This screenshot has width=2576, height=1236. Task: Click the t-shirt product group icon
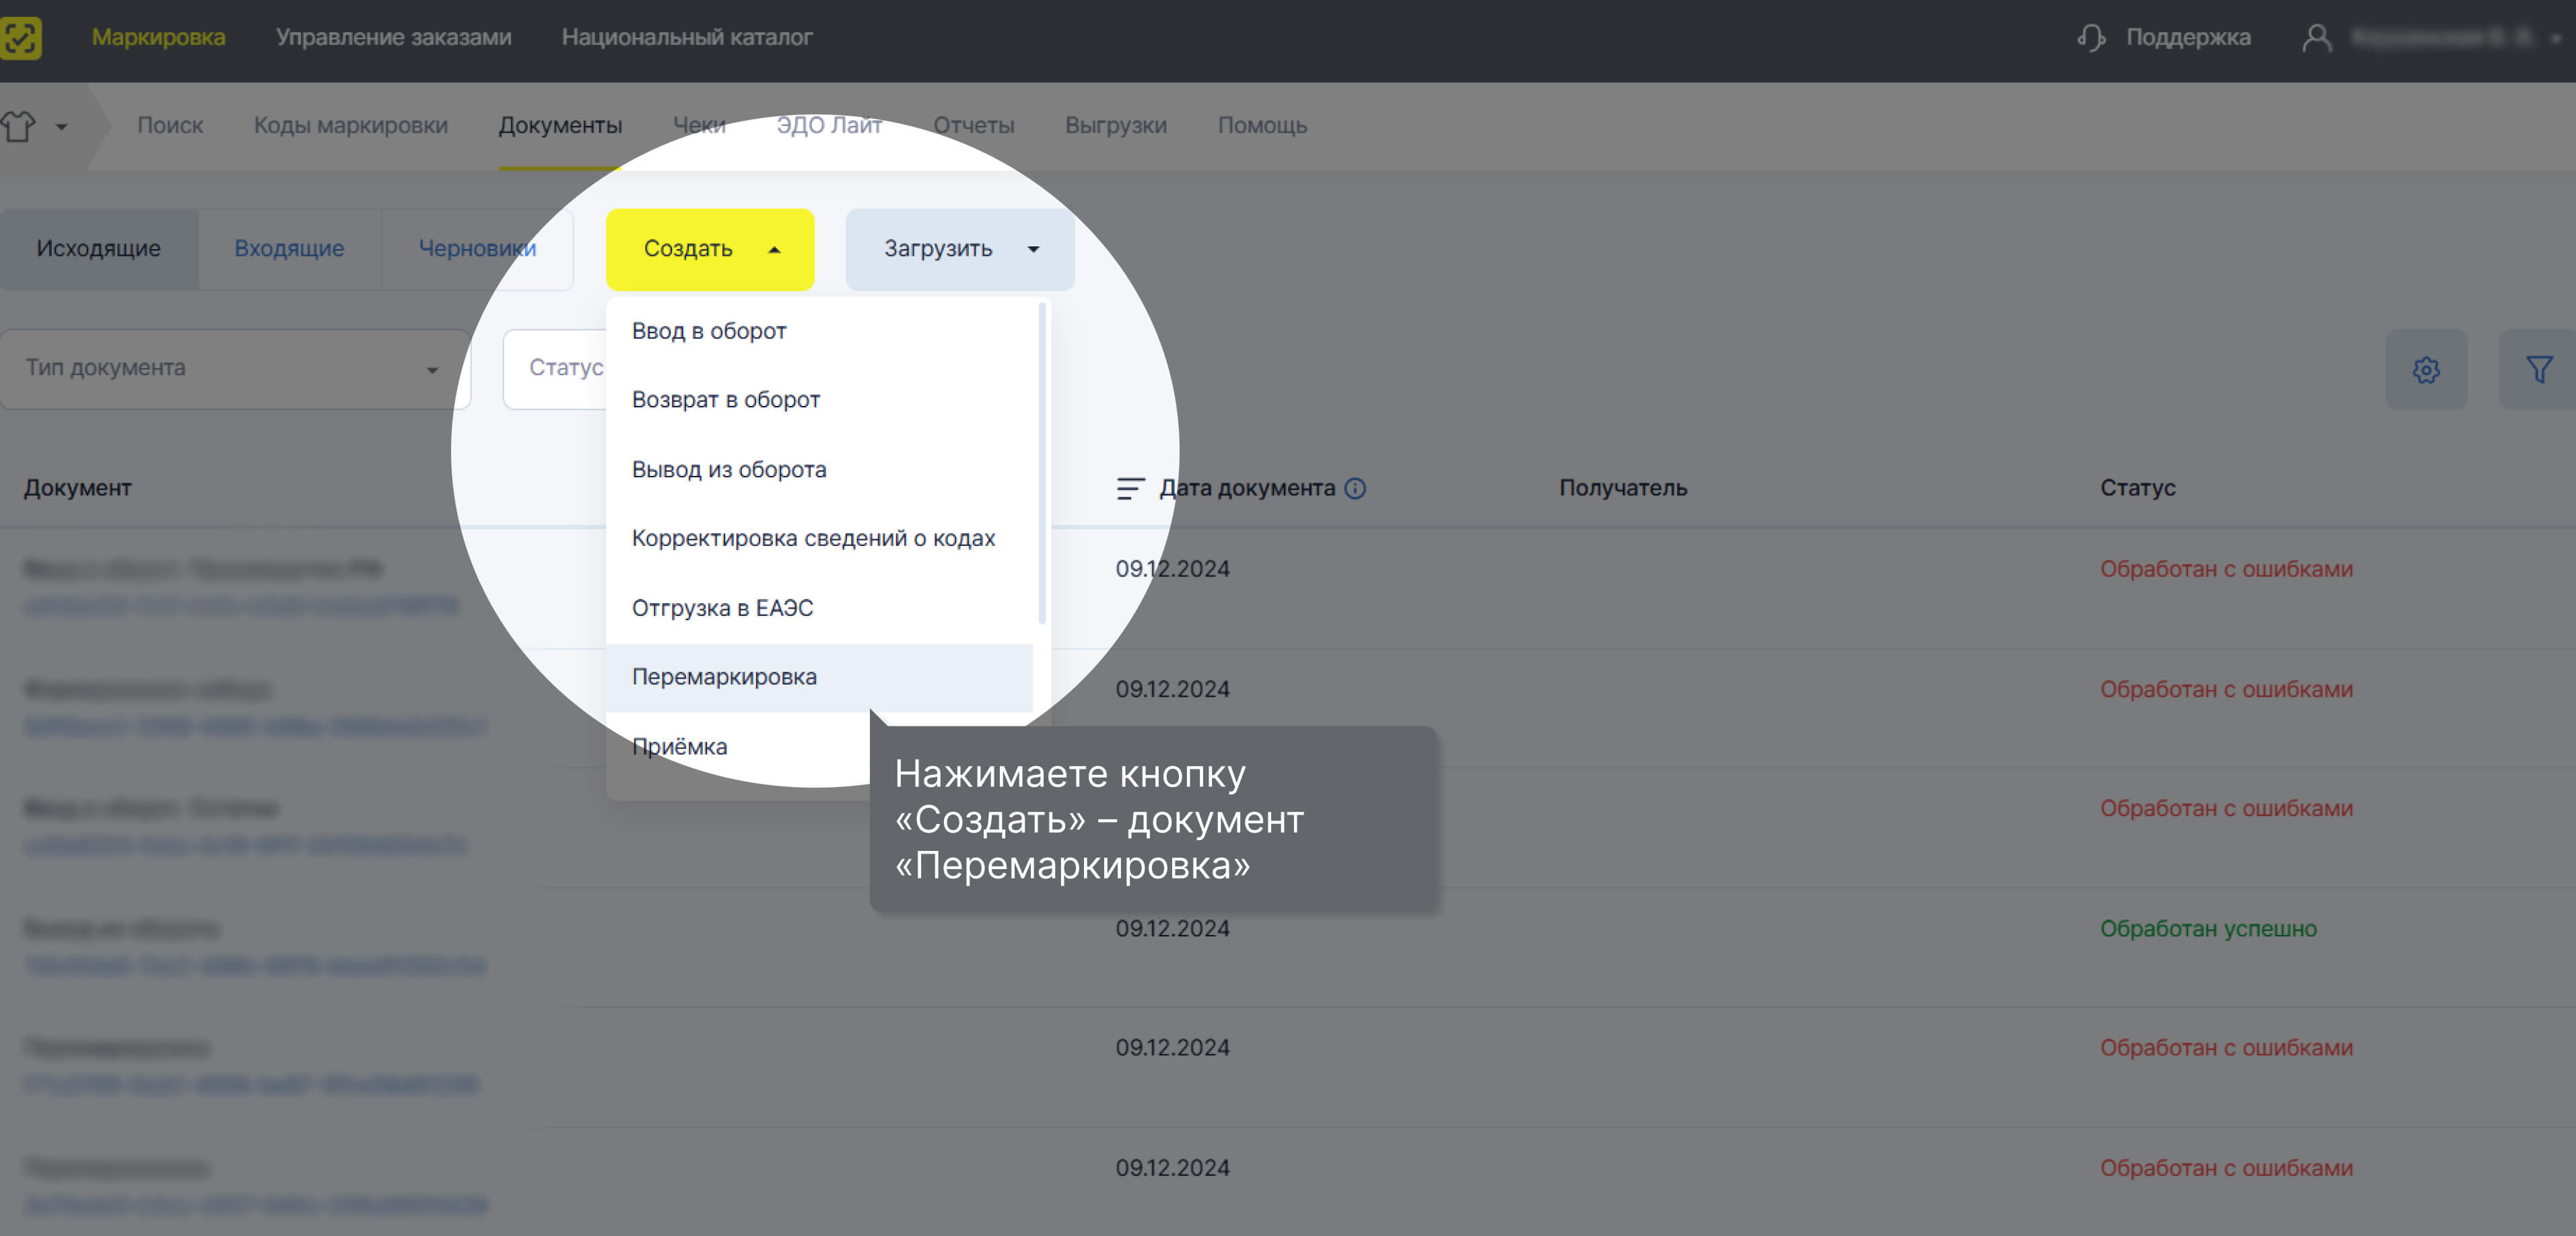[18, 126]
